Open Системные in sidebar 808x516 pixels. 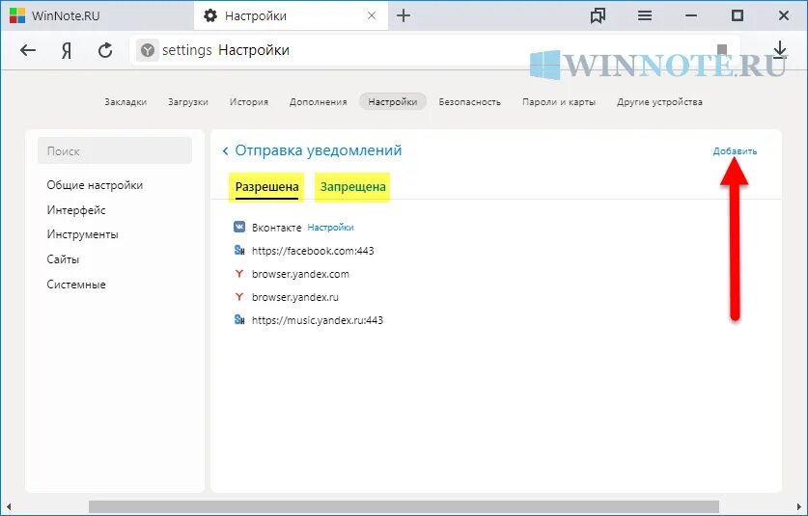(x=76, y=285)
